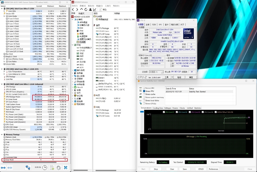Enable Stress cache checkbox
This screenshot has width=257, height=172.
144,94
